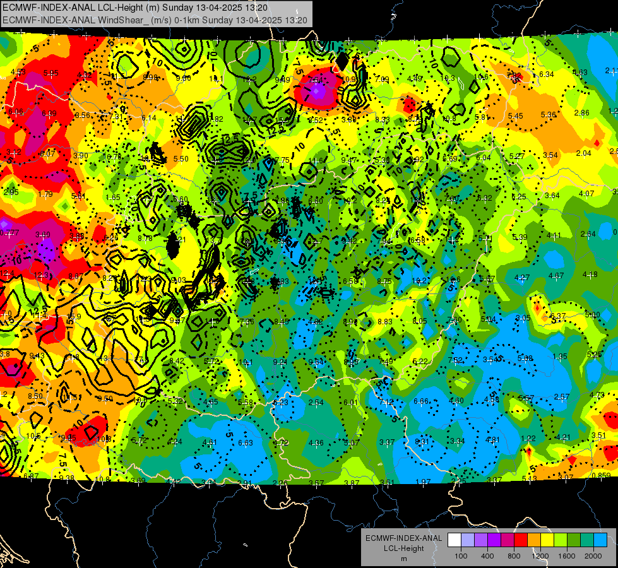Click the map value '6.87'
The image size is (618, 568).
(32, 476)
